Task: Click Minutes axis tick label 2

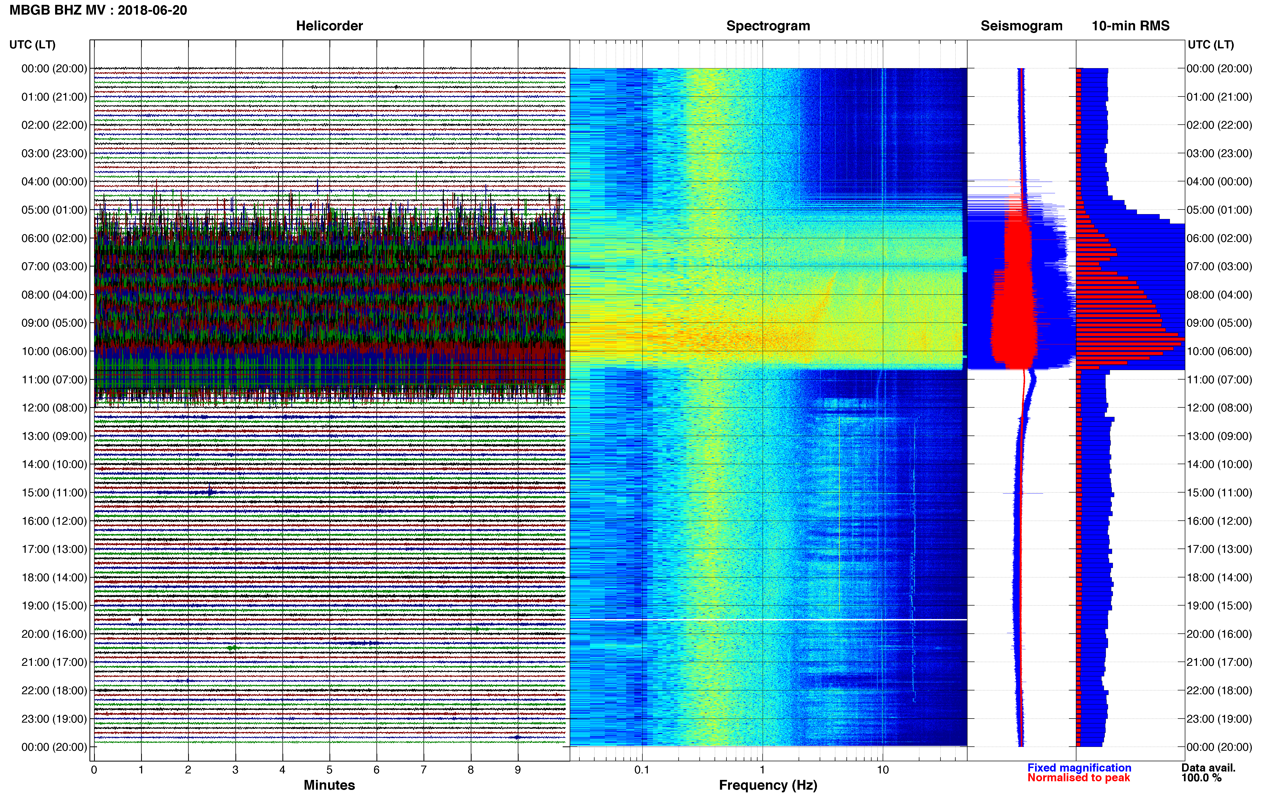Action: coord(188,770)
